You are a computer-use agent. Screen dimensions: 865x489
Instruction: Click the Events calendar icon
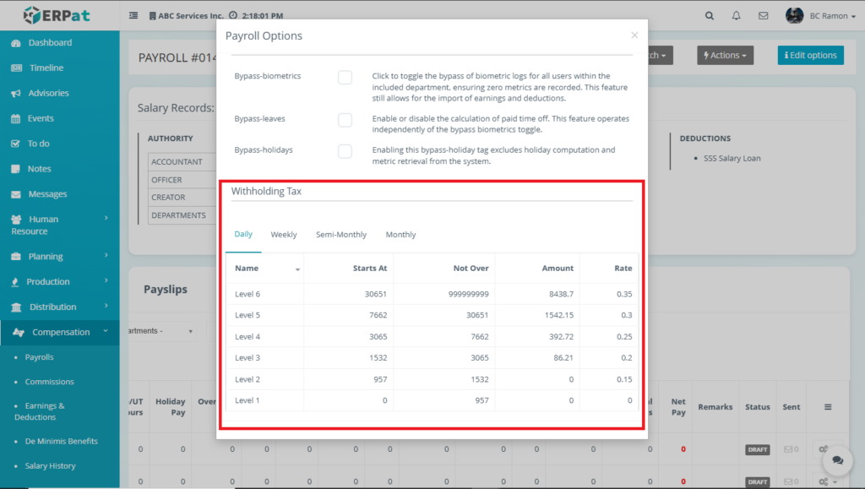tap(15, 118)
